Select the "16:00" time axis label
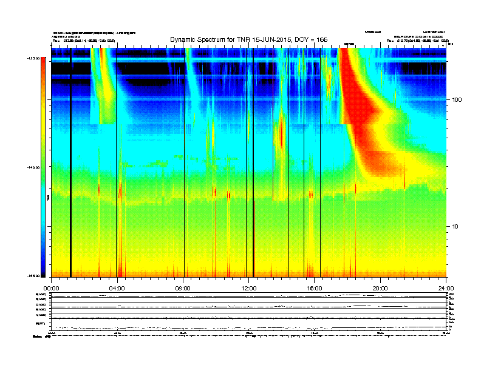 click(x=315, y=289)
